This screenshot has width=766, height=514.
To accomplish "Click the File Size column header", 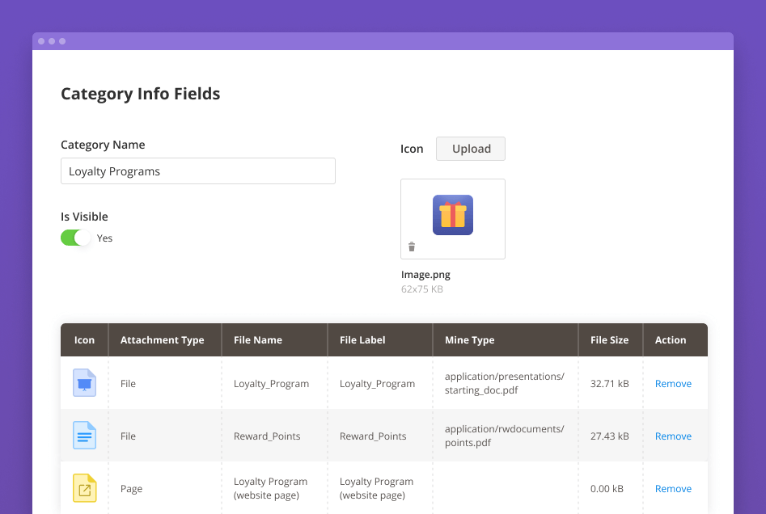I will 610,339.
